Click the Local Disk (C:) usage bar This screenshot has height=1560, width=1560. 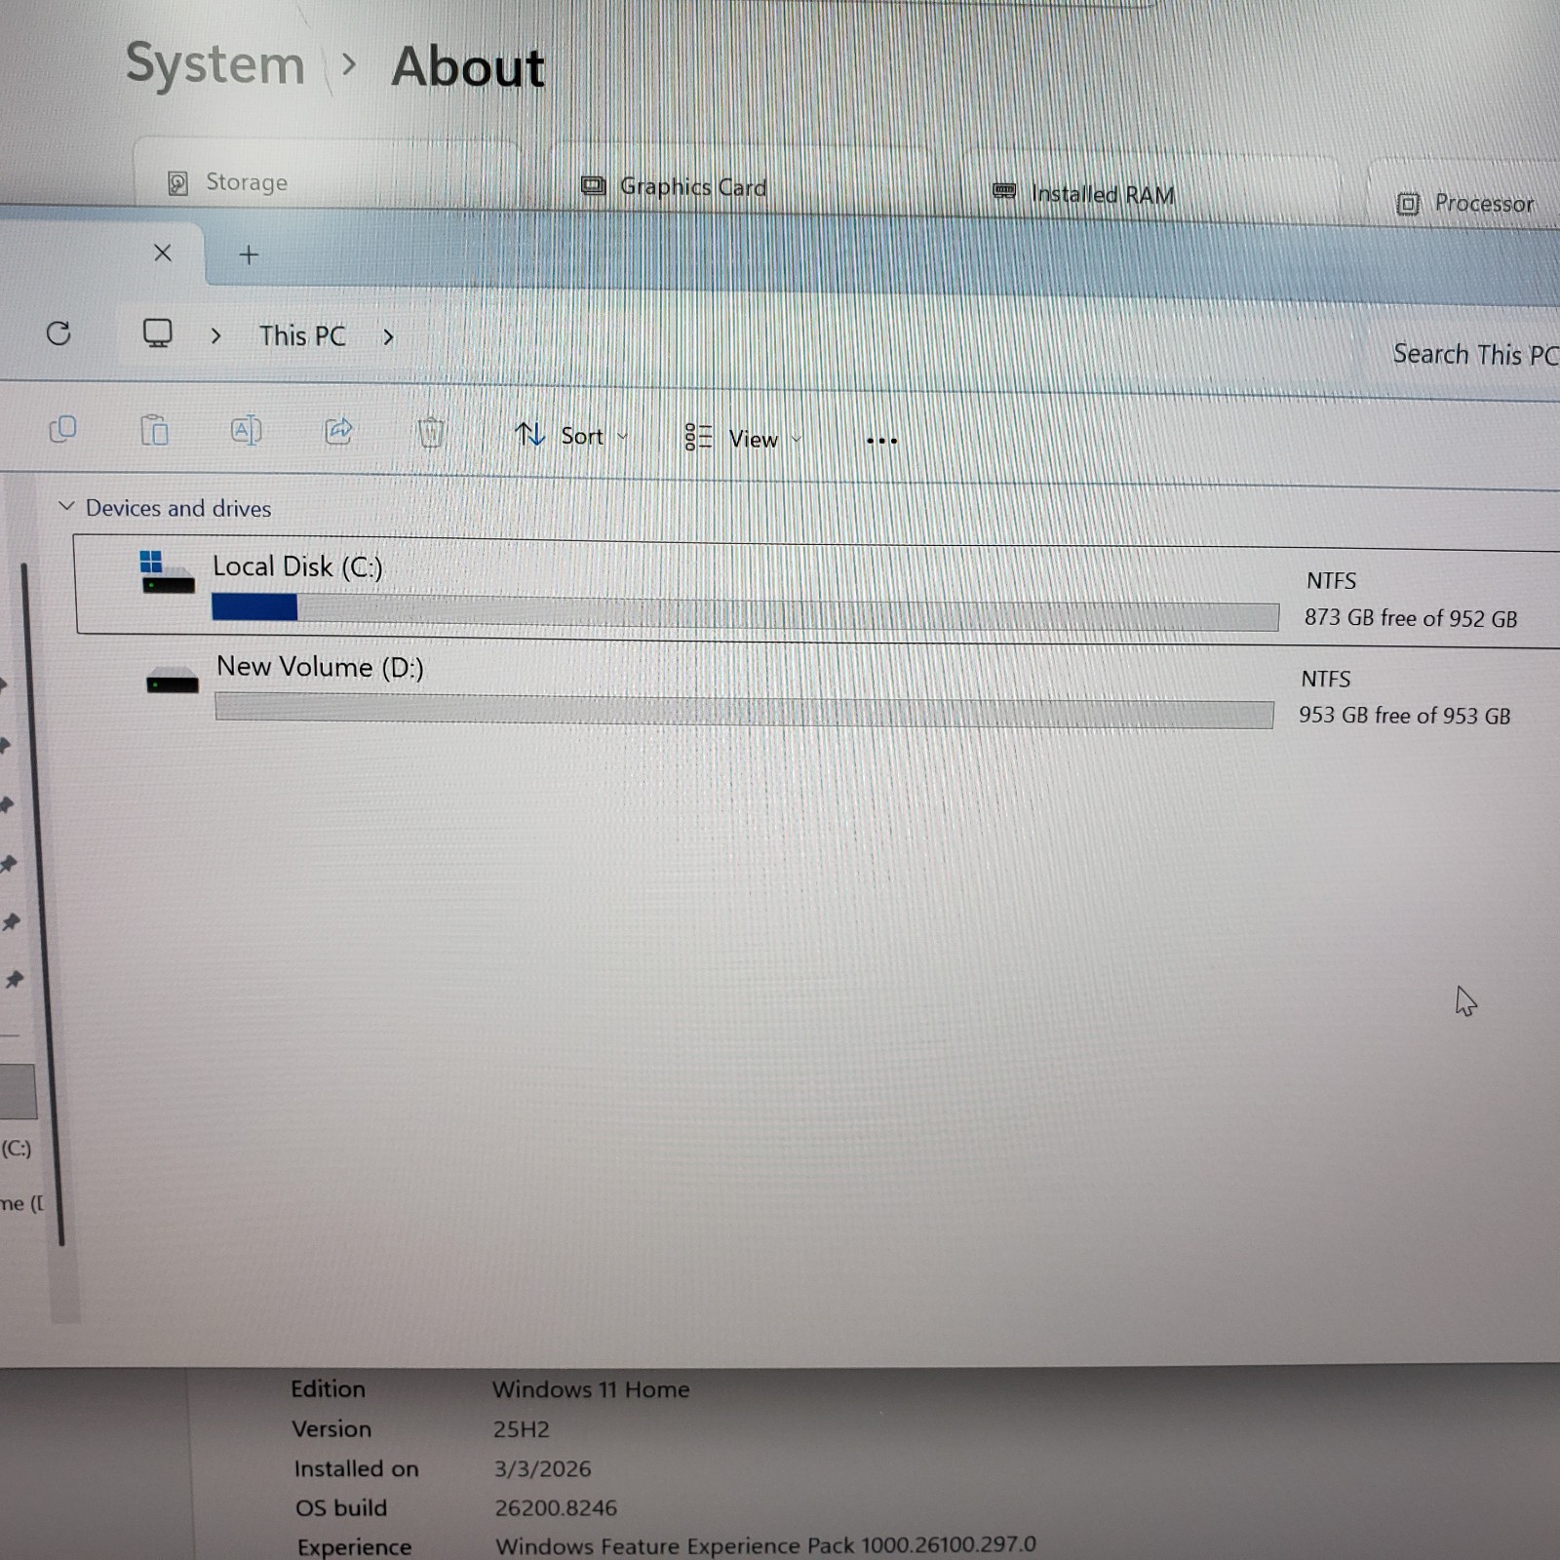[x=745, y=611]
